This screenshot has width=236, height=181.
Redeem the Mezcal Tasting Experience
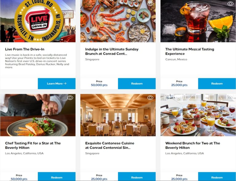click(217, 83)
